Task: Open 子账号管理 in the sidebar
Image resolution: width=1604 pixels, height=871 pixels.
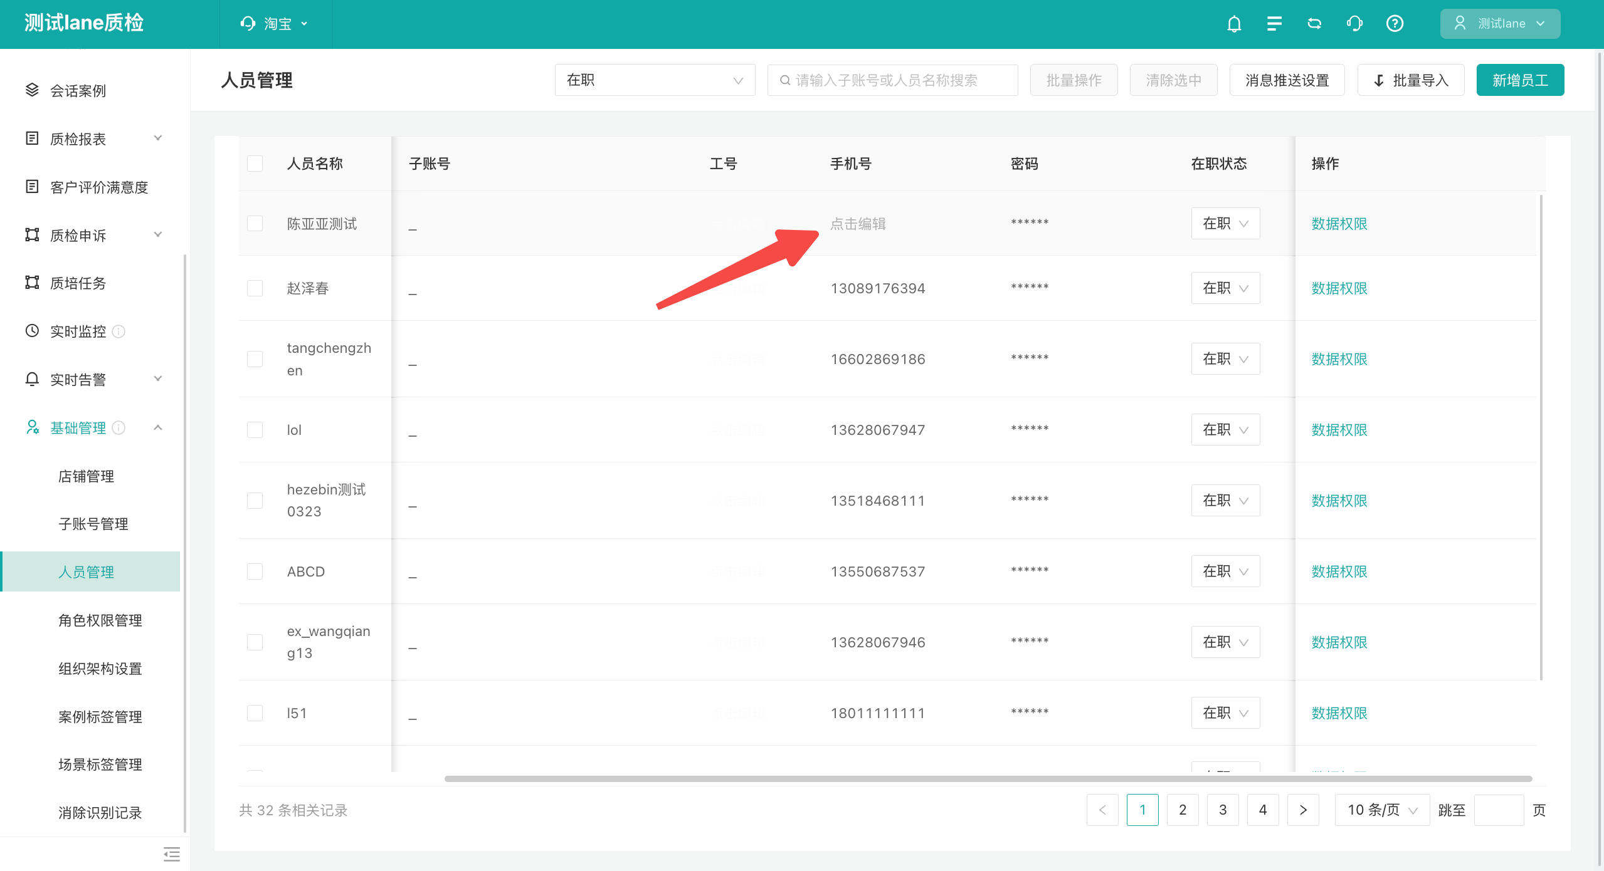Action: pos(93,524)
